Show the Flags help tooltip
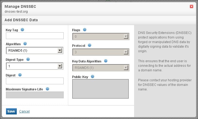The image size is (198, 119). point(85,30)
